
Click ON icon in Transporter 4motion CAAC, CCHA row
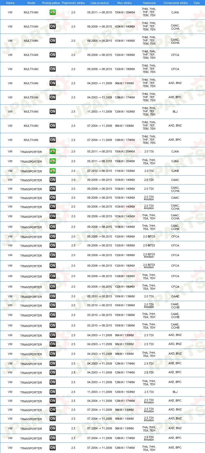coord(53,207)
